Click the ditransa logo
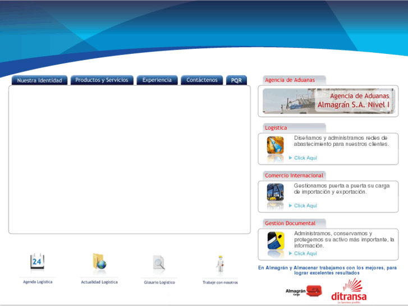The height and width of the screenshot is (306, 408). pos(349,291)
